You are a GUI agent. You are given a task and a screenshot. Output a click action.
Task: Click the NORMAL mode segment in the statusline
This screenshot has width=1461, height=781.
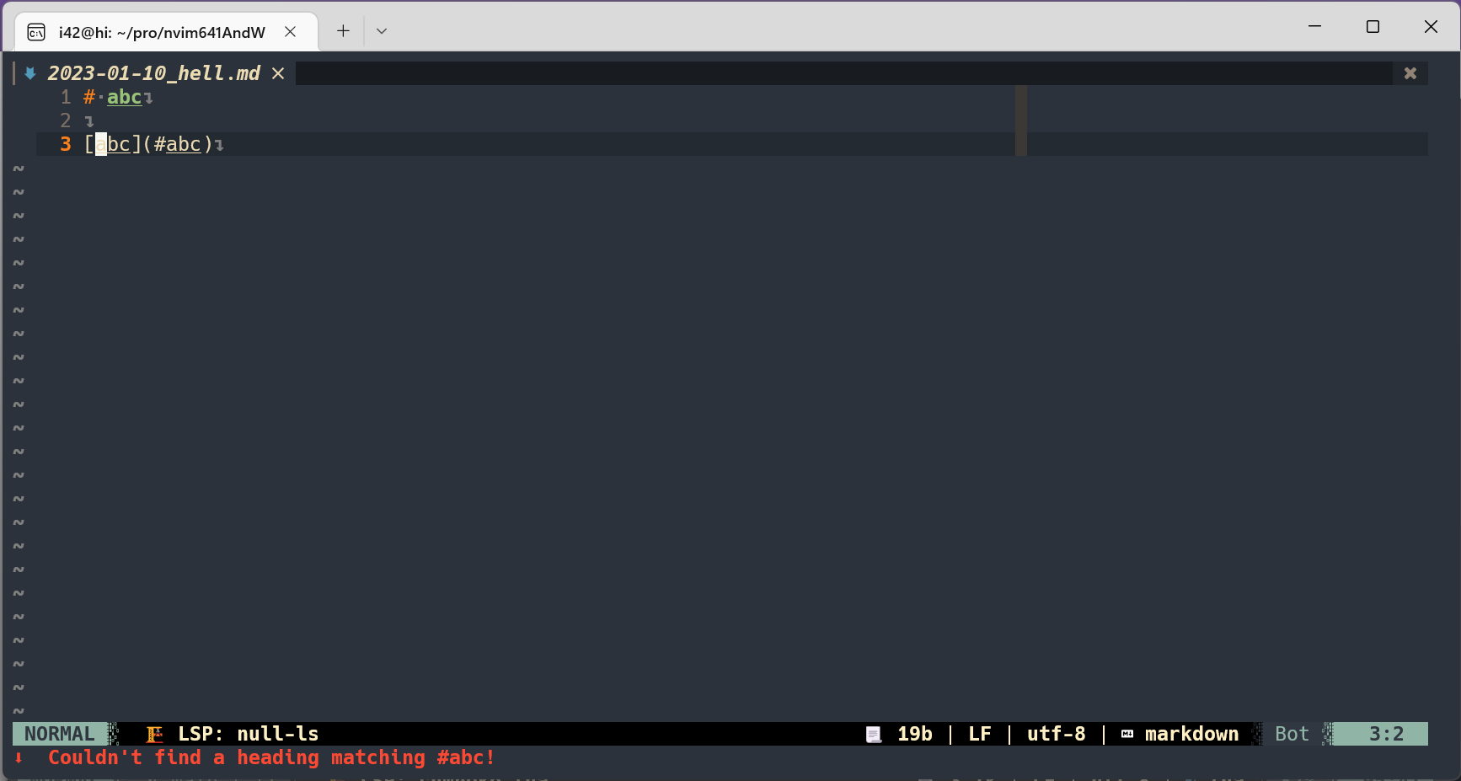[59, 734]
